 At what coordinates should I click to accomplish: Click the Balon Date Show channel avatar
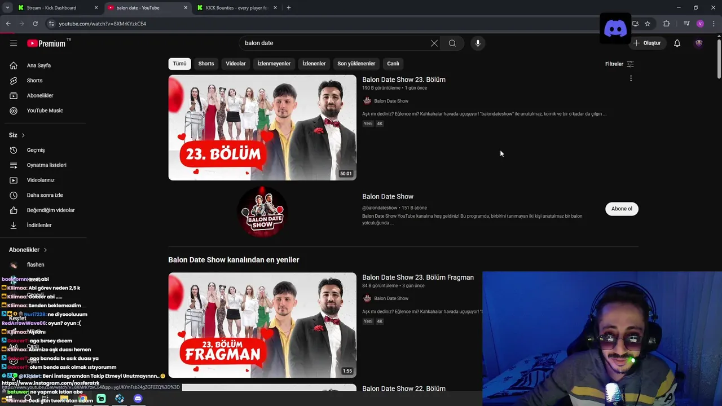point(262,211)
